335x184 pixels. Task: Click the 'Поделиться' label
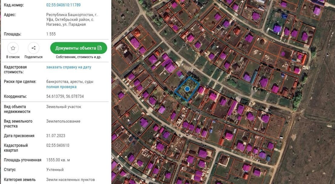[34, 57]
